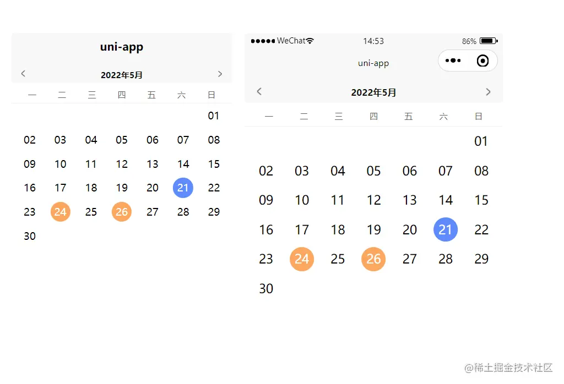Select date 15 in the right calendar
The height and width of the screenshot is (384, 564).
click(x=481, y=200)
